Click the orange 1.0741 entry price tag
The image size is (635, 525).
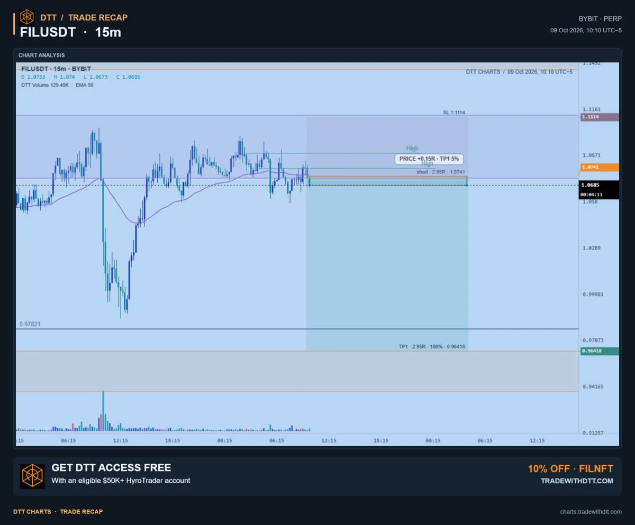[x=600, y=167]
